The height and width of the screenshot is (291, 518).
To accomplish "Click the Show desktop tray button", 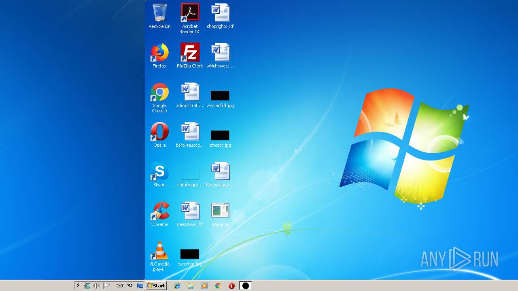I will tap(140, 286).
